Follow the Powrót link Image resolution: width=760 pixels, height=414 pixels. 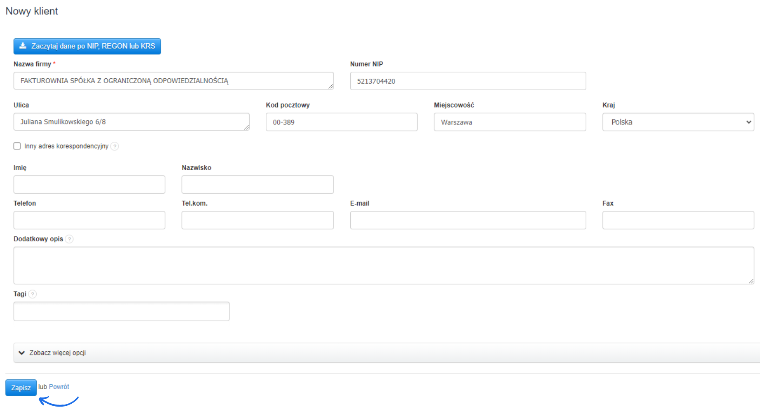[59, 387]
